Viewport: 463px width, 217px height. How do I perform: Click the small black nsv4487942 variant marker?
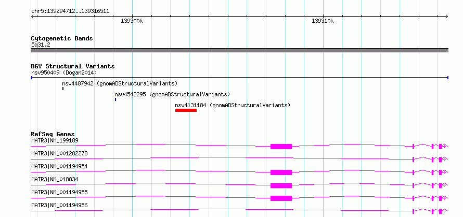(x=63, y=88)
